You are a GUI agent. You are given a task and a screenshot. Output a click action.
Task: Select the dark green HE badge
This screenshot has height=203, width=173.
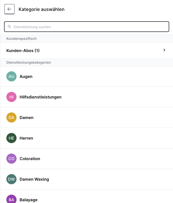pos(11,138)
